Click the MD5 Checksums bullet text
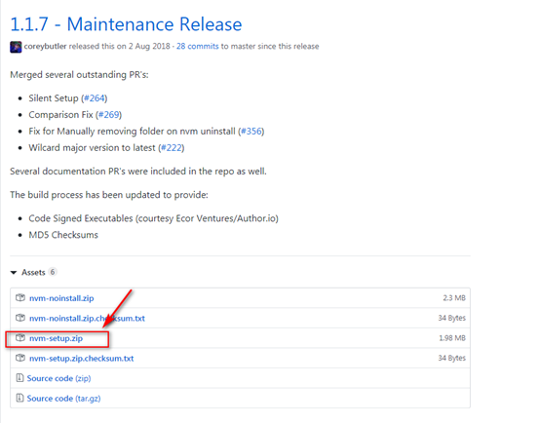 tap(63, 235)
